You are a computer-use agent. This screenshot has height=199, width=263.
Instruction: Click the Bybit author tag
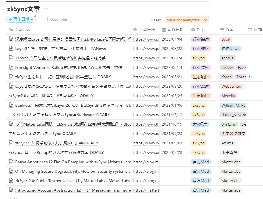226,39
